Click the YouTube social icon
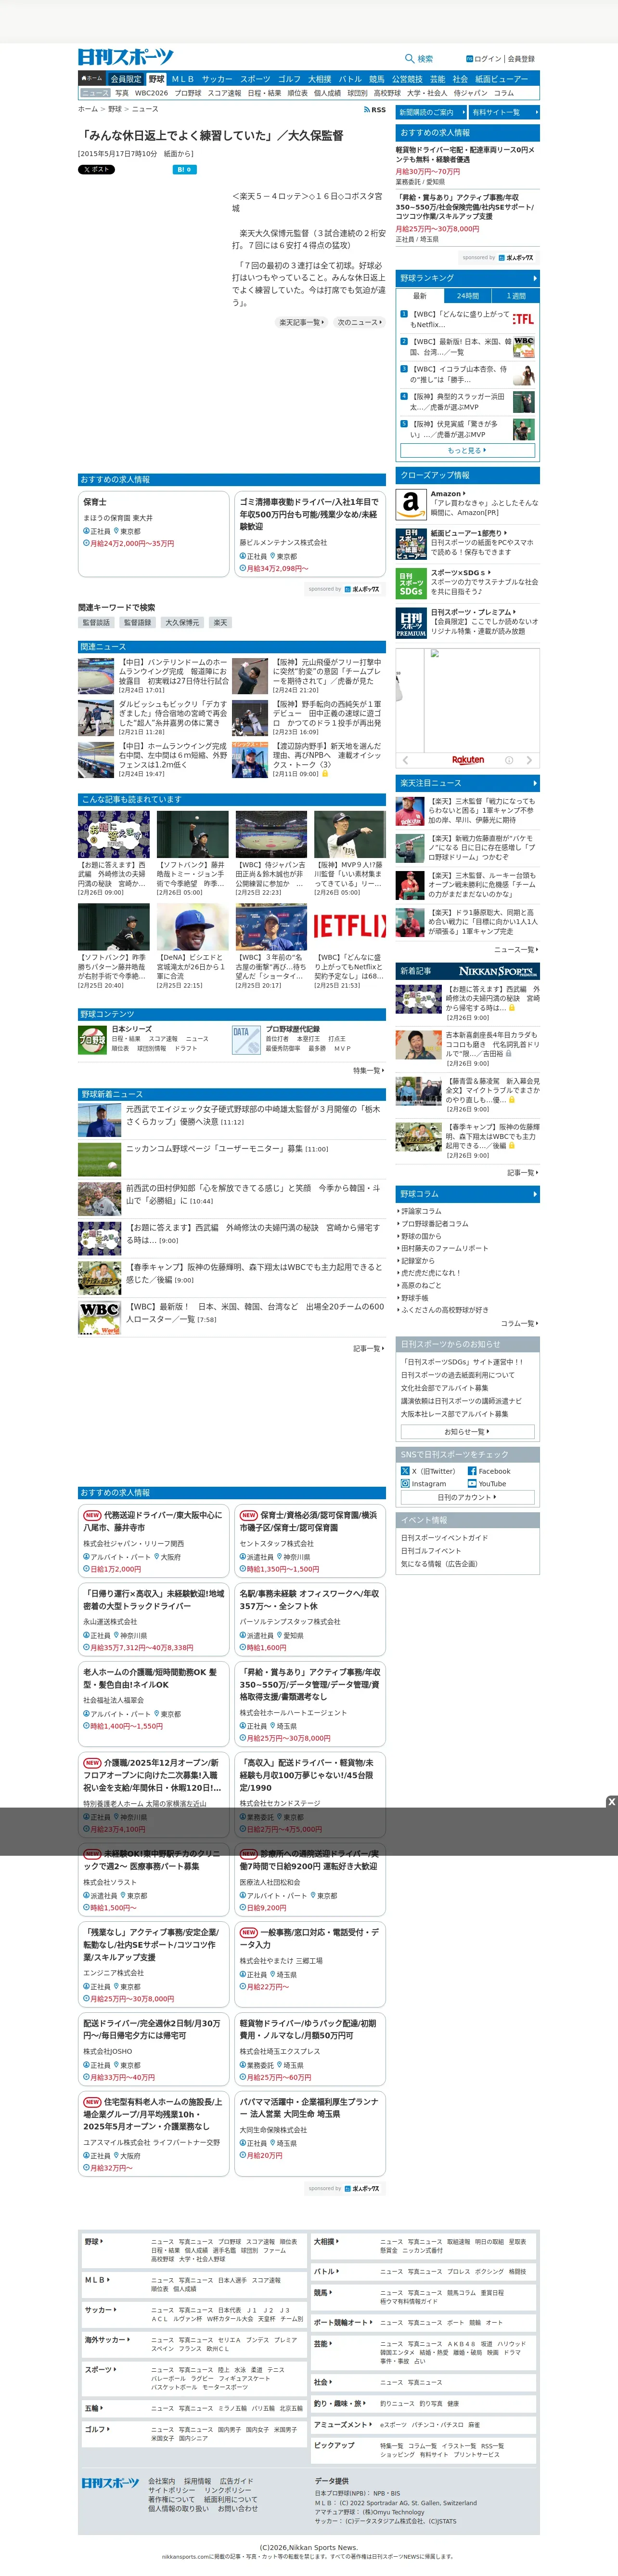This screenshot has height=2576, width=618. (x=472, y=1484)
